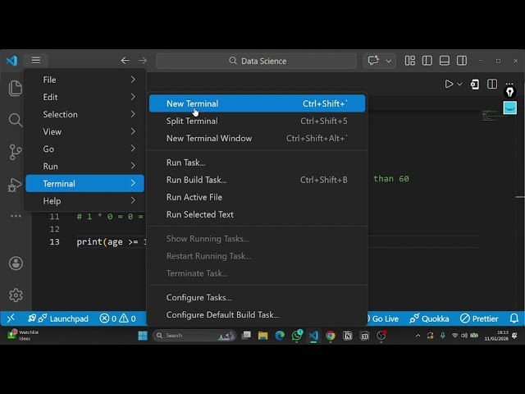Open WhatsApp from the taskbar
Screen dimensions: 525x394
(x=297, y=336)
